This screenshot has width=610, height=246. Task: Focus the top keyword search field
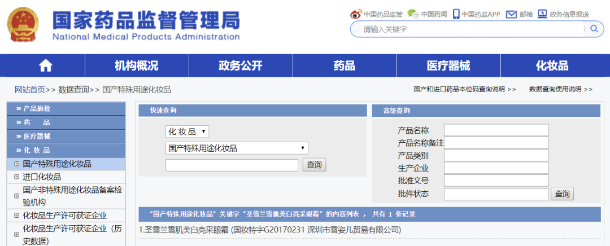(473, 29)
